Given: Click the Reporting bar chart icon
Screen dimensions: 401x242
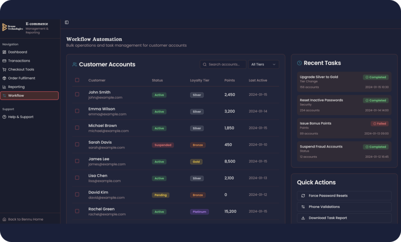Looking at the screenshot, I should coord(4,87).
